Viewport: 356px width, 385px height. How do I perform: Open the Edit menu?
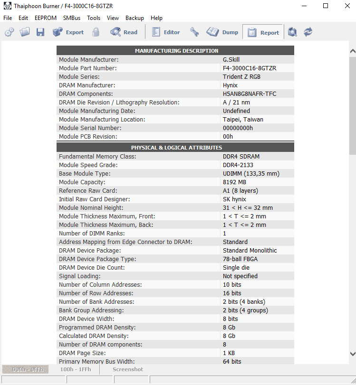coord(23,18)
